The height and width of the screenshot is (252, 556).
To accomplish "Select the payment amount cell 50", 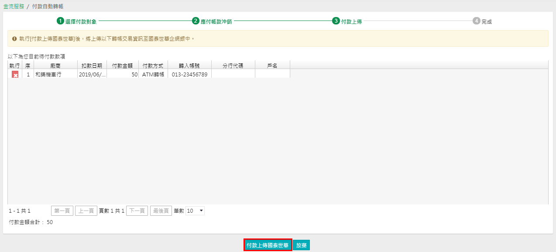I will click(123, 74).
